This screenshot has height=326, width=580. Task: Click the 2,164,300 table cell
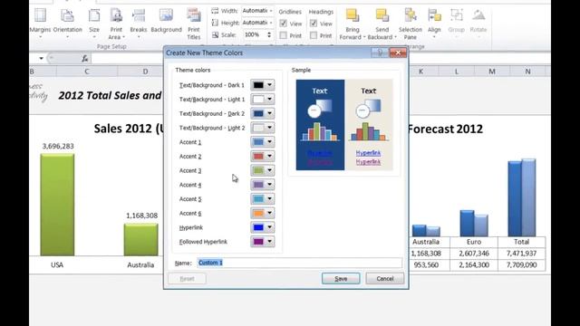point(474,265)
